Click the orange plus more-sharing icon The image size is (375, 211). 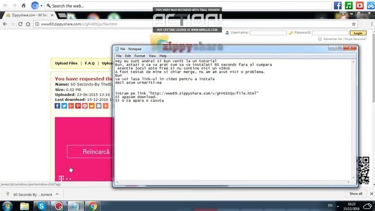[105, 105]
